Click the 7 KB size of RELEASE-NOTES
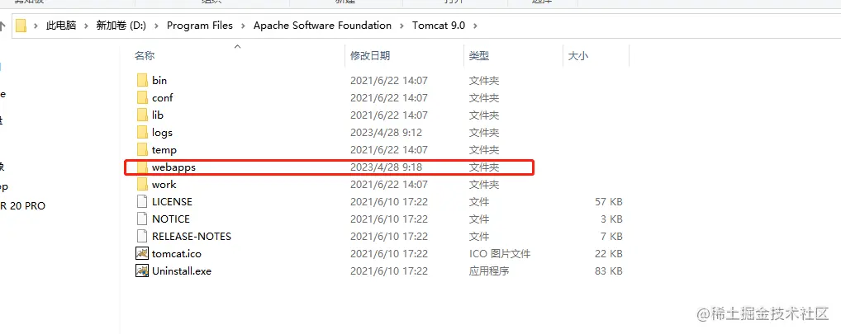 pyautogui.click(x=611, y=236)
